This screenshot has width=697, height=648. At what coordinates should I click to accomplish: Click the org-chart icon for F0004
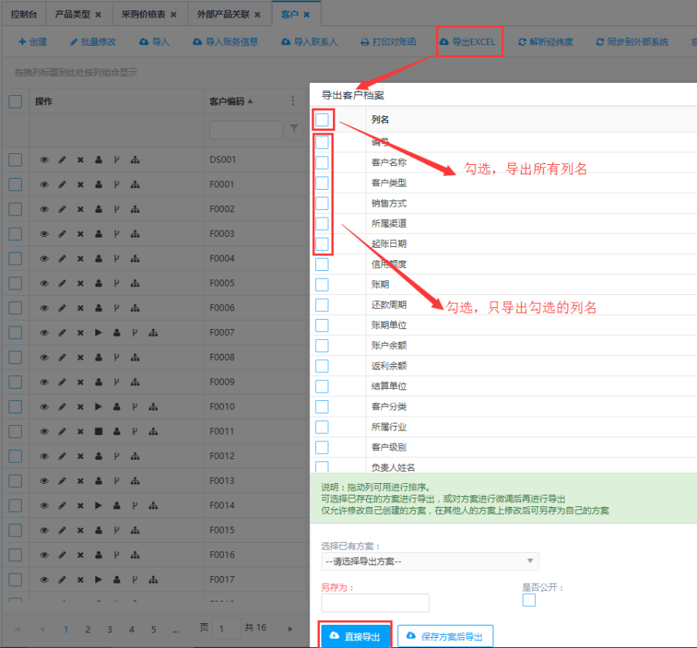(x=135, y=259)
